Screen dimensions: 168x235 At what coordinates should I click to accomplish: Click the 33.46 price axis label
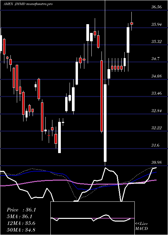tap(156, 94)
